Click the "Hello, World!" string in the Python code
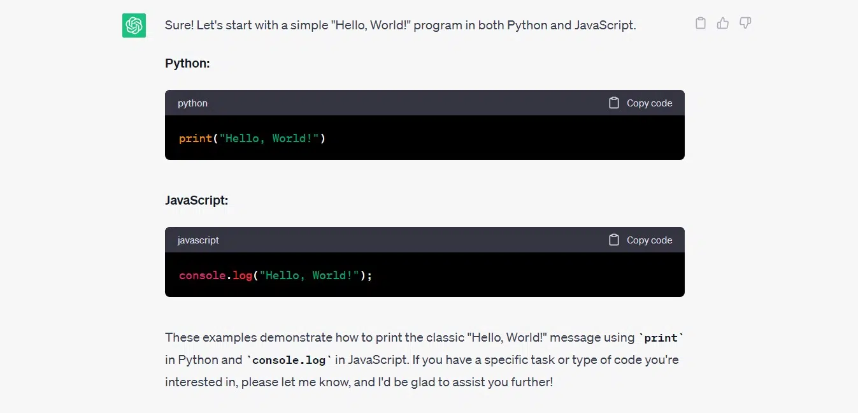858x413 pixels. (x=268, y=138)
